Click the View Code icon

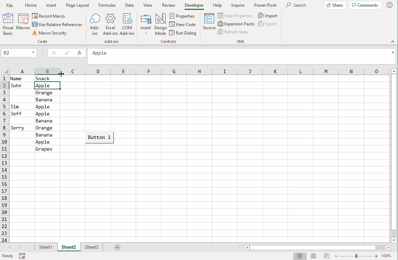tap(173, 24)
